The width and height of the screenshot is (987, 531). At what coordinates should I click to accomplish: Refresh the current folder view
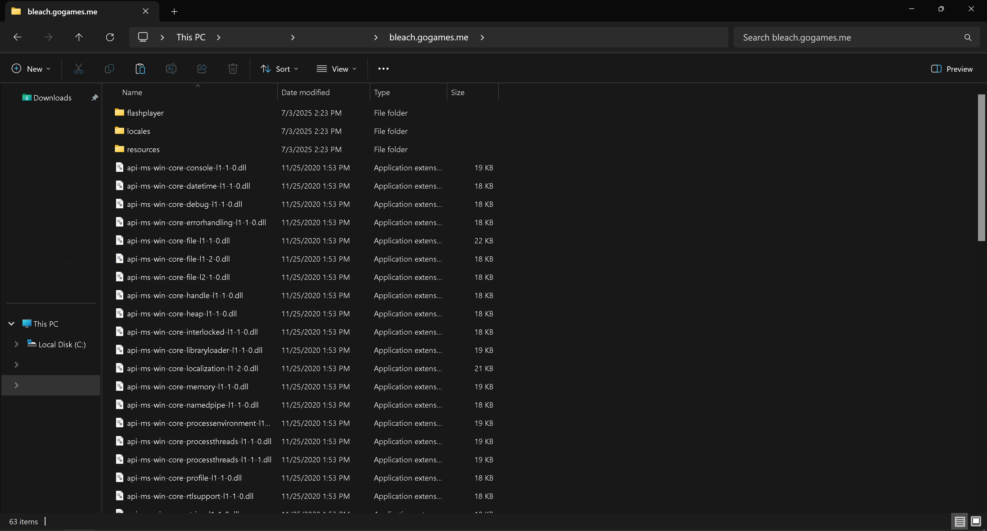coord(110,37)
